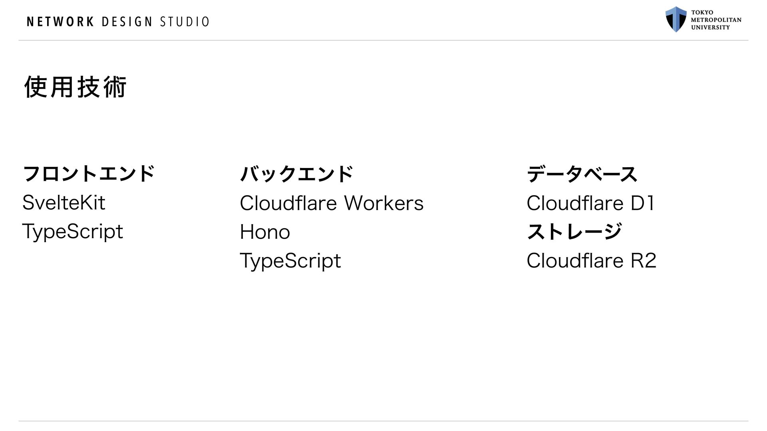Select the フロントエンド heading
This screenshot has height=431, width=767.
tap(89, 174)
